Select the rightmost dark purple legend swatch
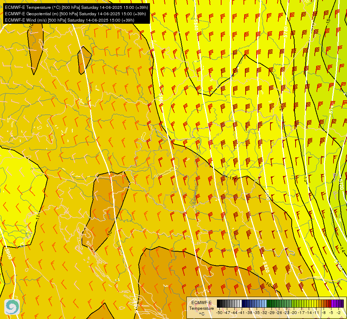The height and width of the screenshot is (319, 347). [342, 303]
